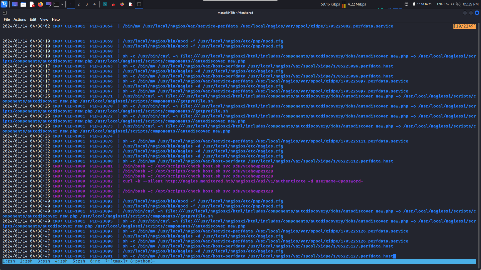Screen dimensions: 481x270
Task: Click the download speed 59.16 KiBps text
Action: click(330, 4)
